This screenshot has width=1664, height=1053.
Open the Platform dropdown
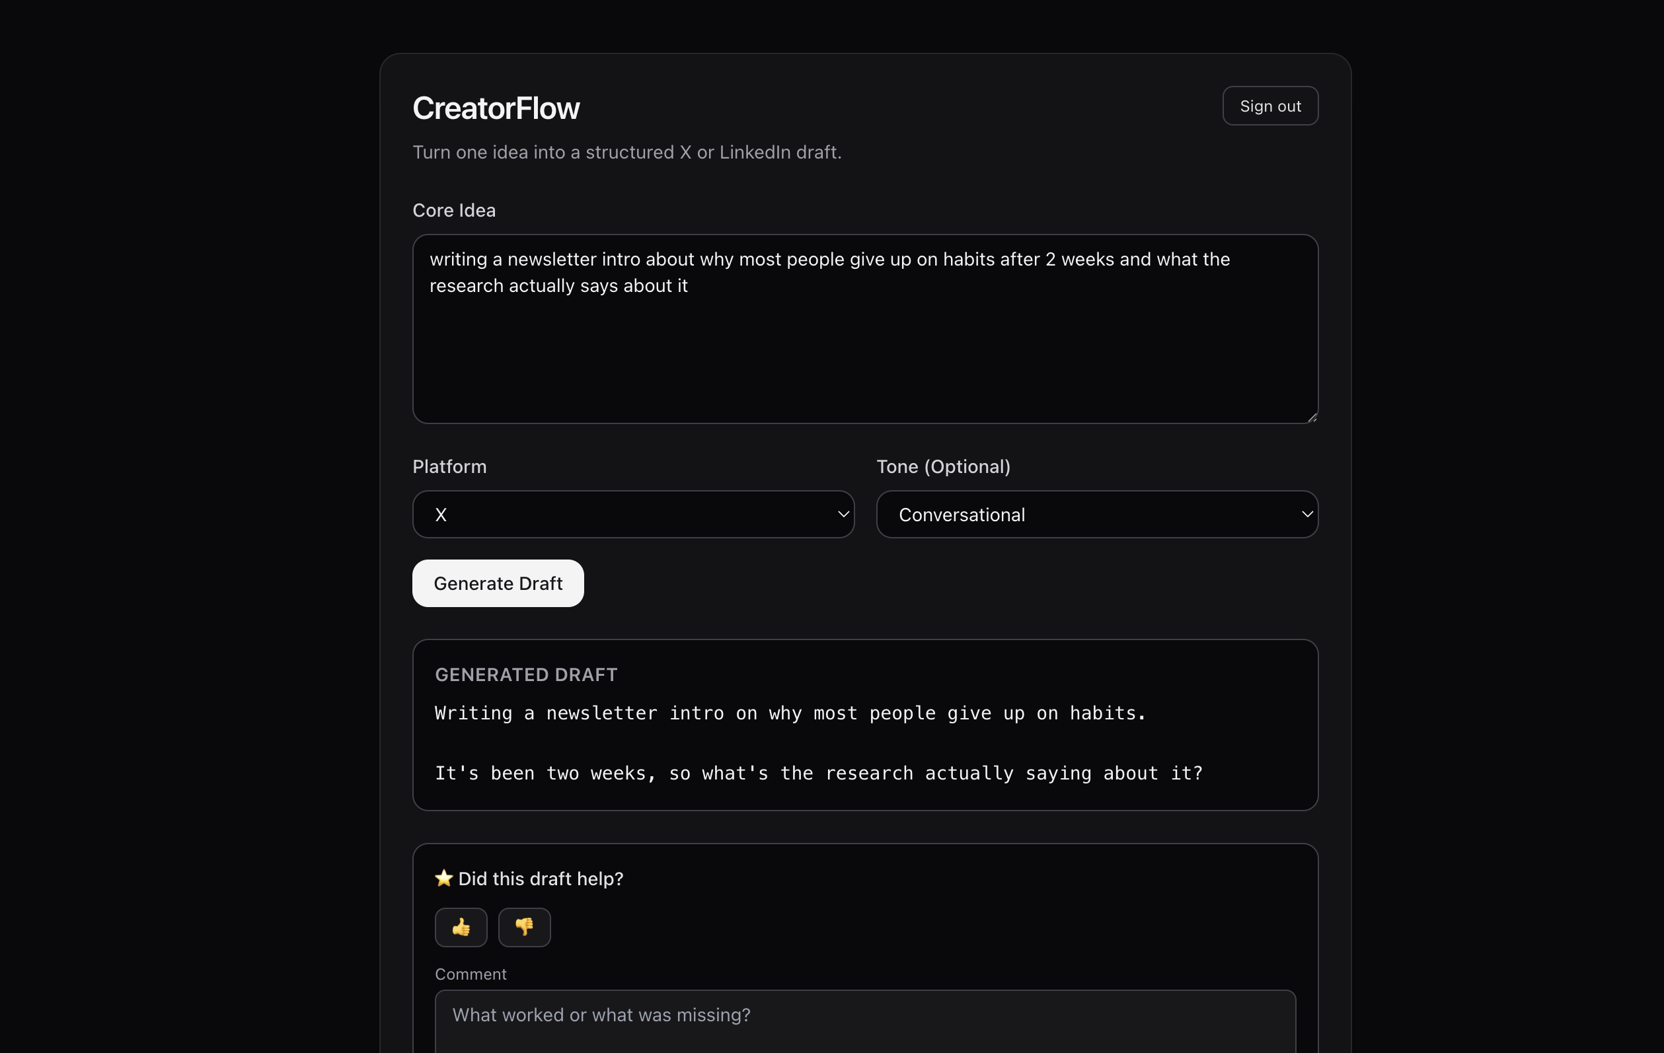632,514
